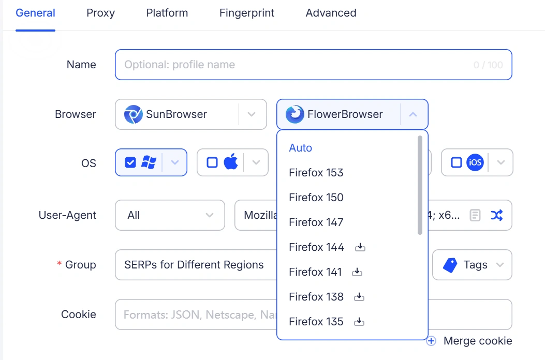
Task: Click the FlowerBrowser Firefox logo icon
Action: point(294,114)
